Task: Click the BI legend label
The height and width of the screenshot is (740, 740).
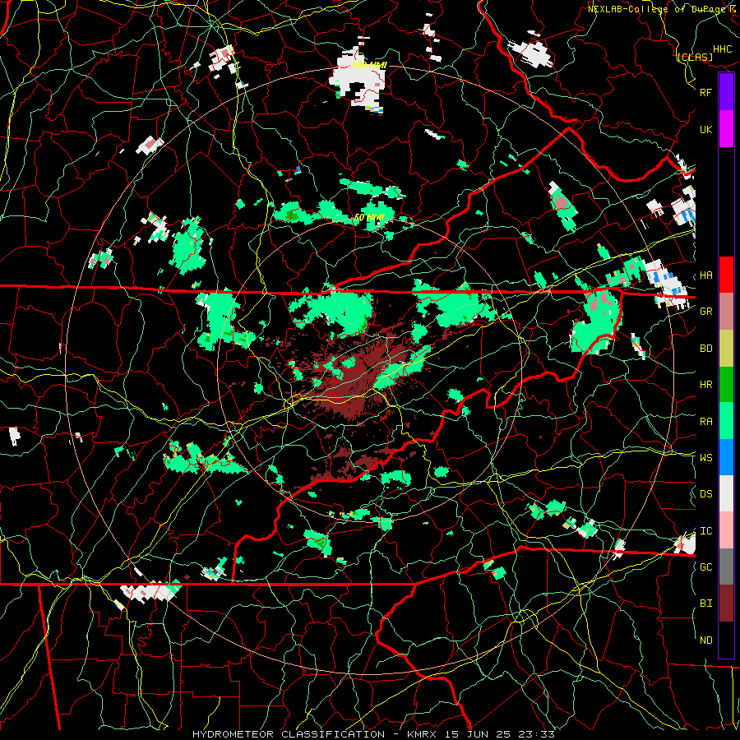Action: (x=706, y=604)
